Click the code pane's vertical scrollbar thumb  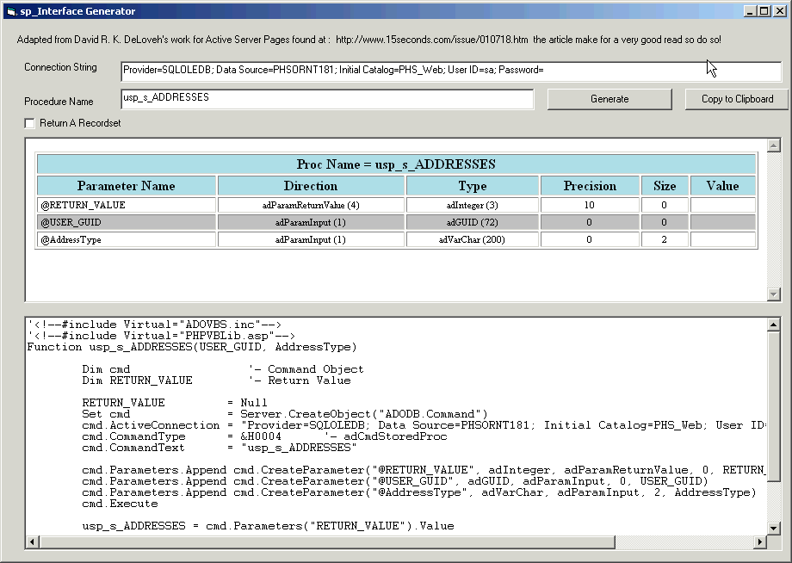(774, 406)
